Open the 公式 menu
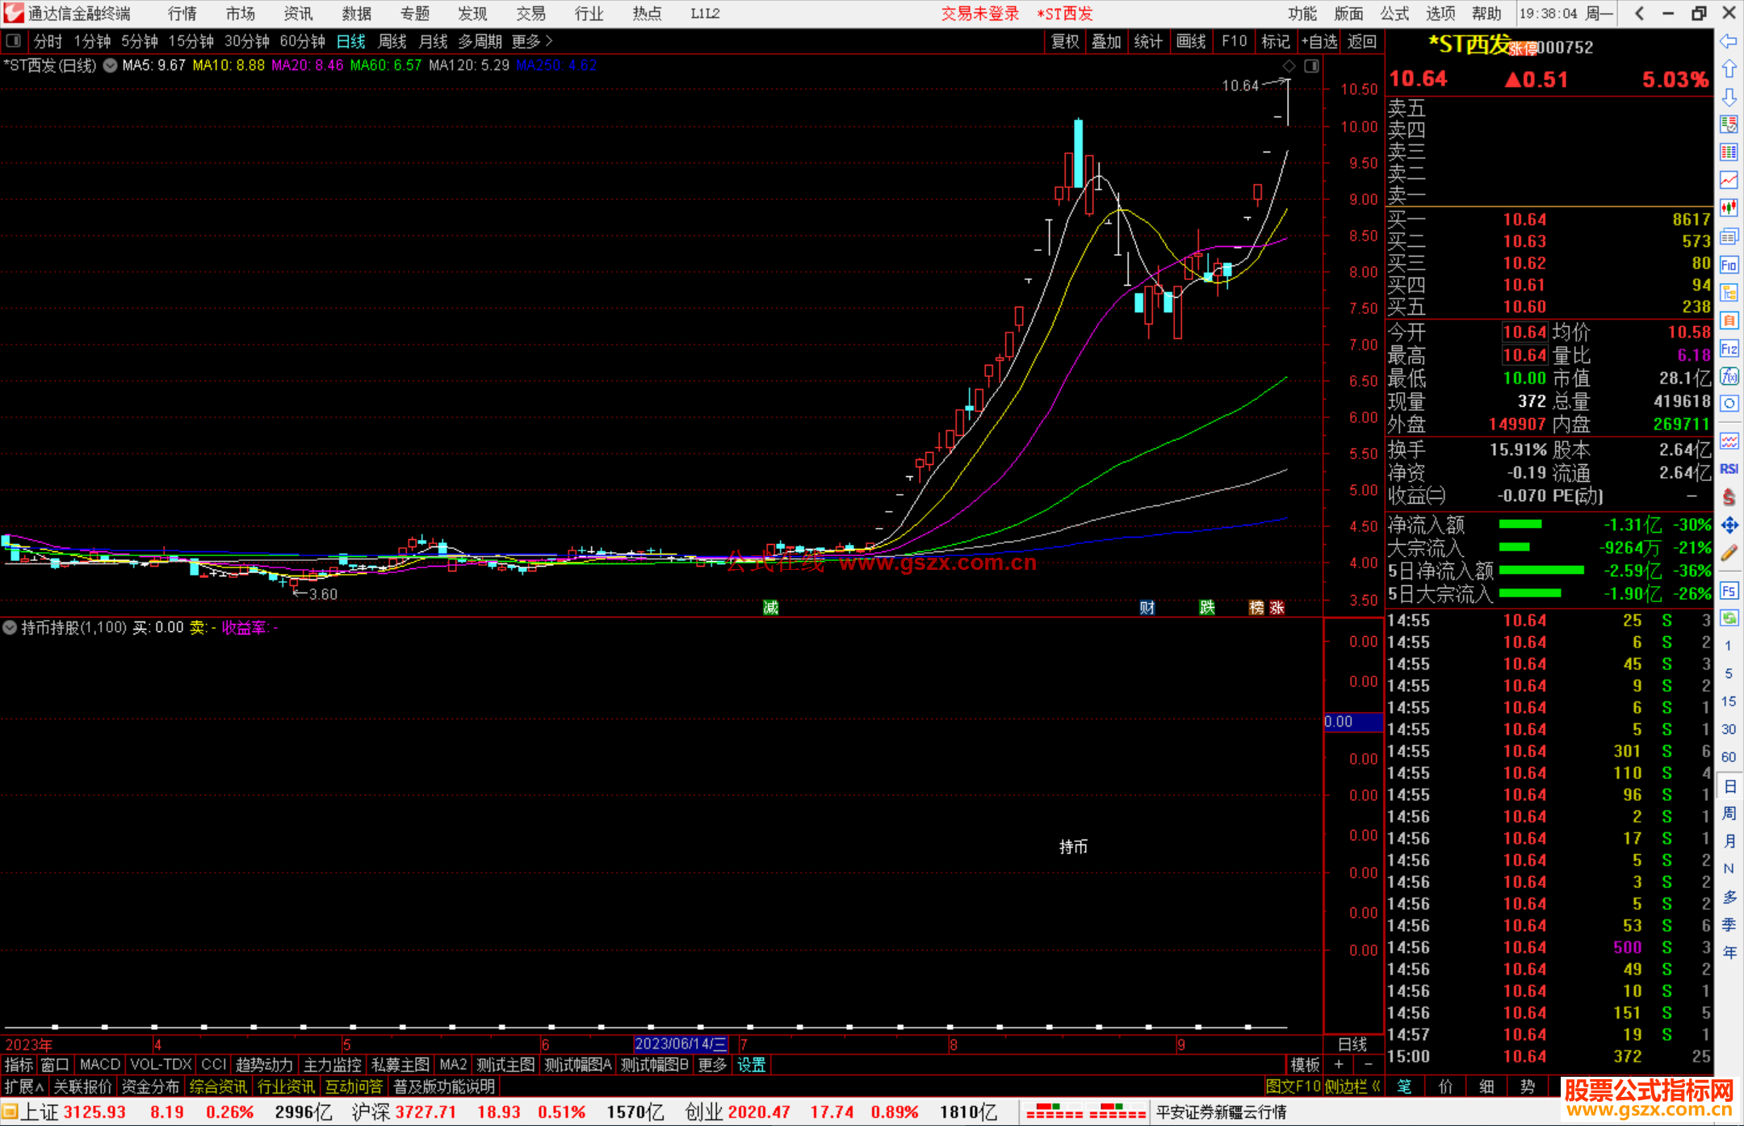Viewport: 1744px width, 1126px height. [x=1394, y=14]
